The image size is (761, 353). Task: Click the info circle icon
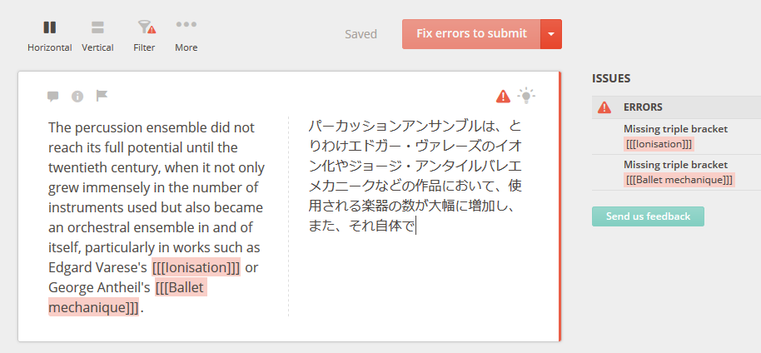pyautogui.click(x=77, y=96)
